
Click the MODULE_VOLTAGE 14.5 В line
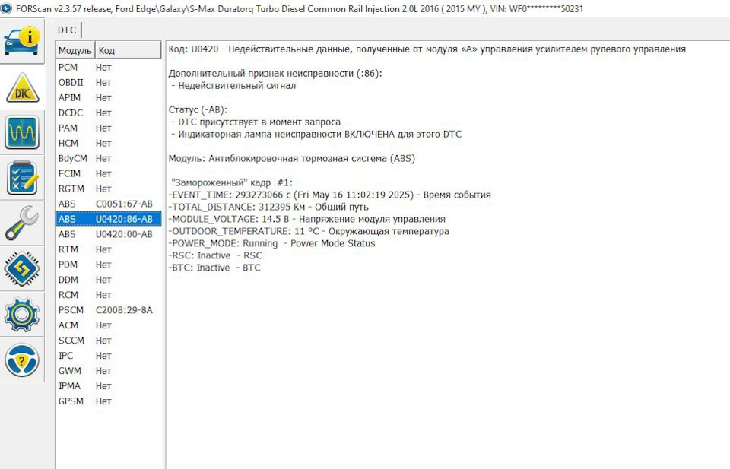coord(306,219)
